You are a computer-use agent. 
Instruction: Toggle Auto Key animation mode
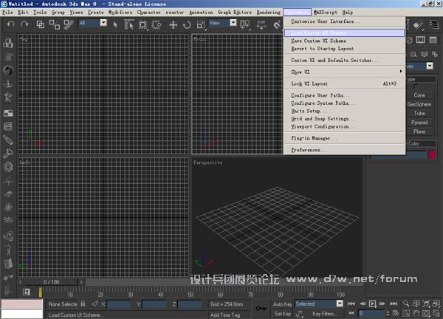[x=282, y=304]
